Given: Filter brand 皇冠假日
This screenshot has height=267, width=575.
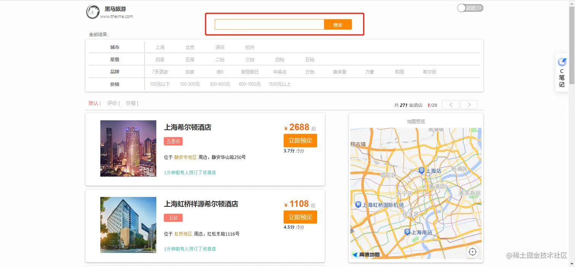Looking at the screenshot, I should click(x=250, y=72).
